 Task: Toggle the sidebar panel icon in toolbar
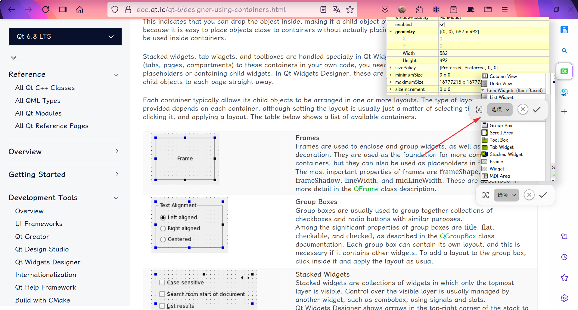(x=63, y=10)
